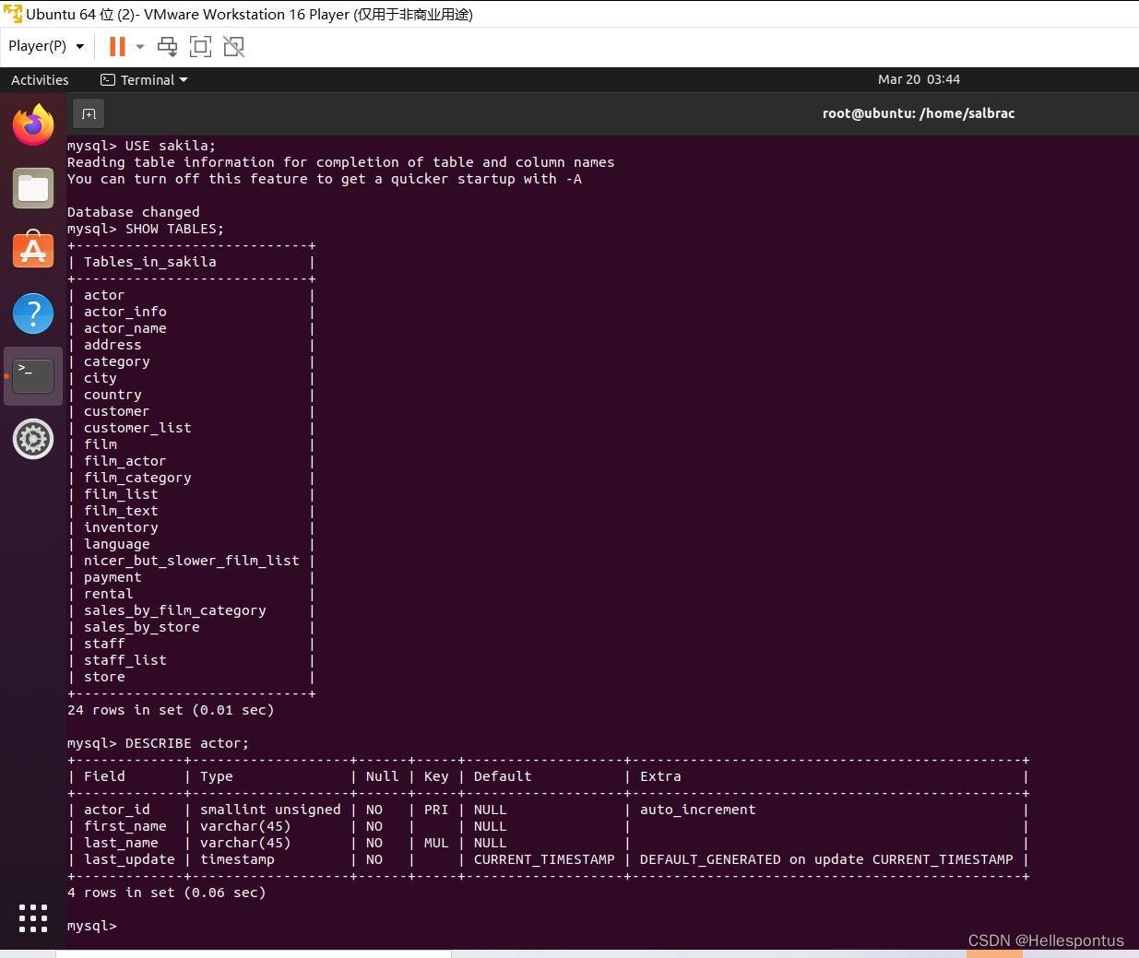This screenshot has width=1139, height=958.
Task: Suspend the virtual machine with the pause icon
Action: 115,46
